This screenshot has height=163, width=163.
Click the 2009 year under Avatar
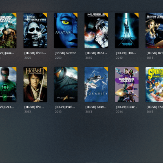pos(58,58)
